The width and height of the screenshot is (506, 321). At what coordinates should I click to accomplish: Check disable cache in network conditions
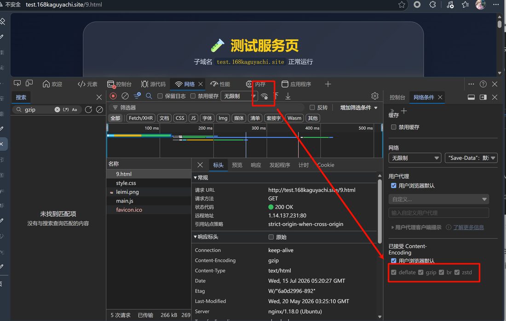(x=394, y=127)
